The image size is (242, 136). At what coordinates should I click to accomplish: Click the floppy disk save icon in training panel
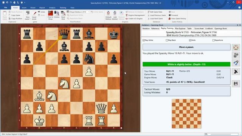(x=236, y=83)
